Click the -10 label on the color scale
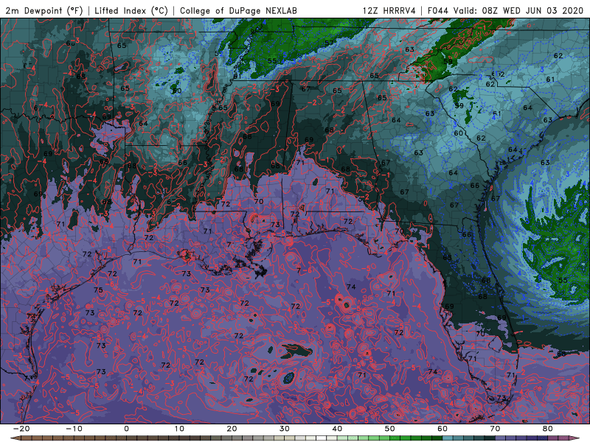This screenshot has width=590, height=442. point(74,429)
